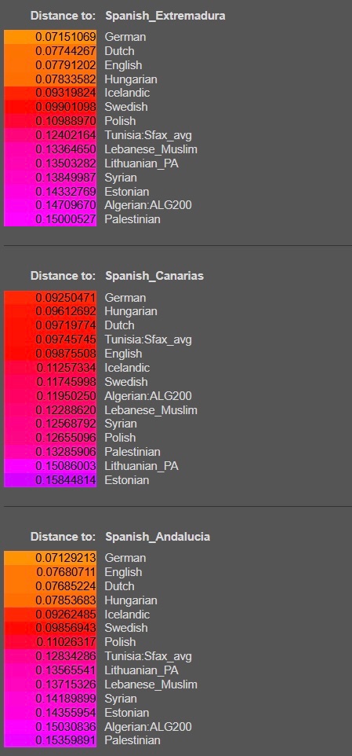Click distance value 0.14355954
This screenshot has height=756, width=352.
[x=67, y=713]
